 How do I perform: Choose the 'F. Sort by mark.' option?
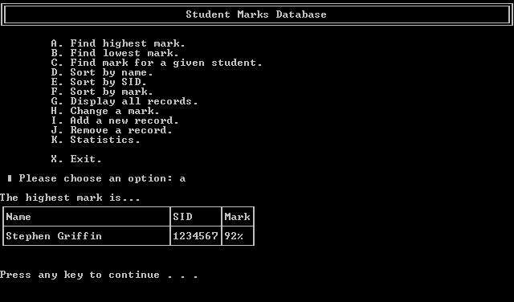pos(102,92)
